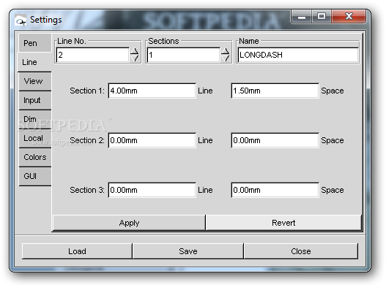Click the Name field containing LONGDASH
Viewport: 386px width, 287px height.
pyautogui.click(x=298, y=55)
